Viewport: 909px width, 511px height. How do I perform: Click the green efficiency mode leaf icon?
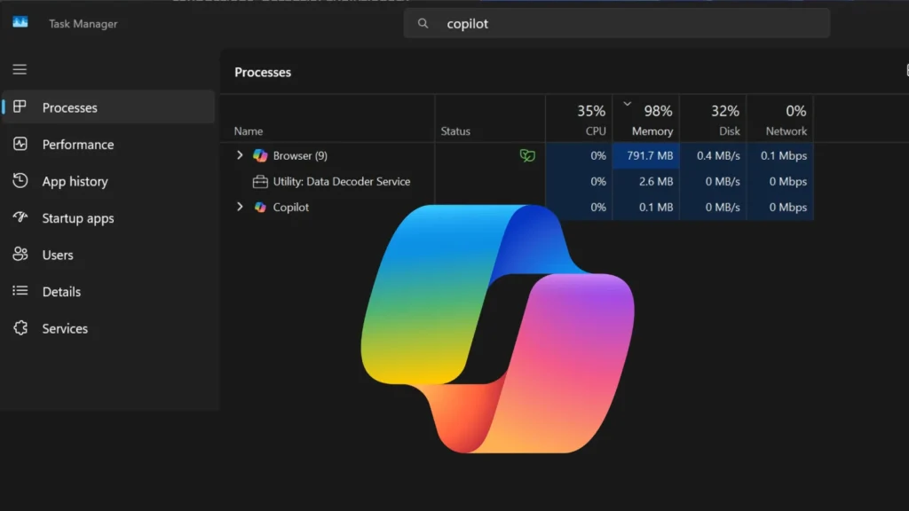527,155
